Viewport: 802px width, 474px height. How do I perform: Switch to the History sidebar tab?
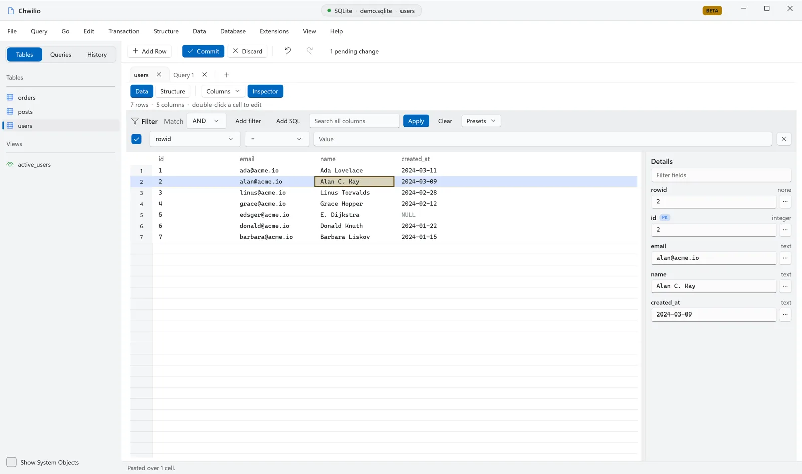(97, 54)
